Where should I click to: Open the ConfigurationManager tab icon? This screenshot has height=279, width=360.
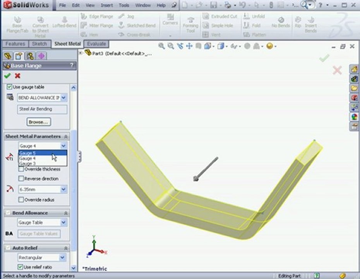(x=30, y=56)
